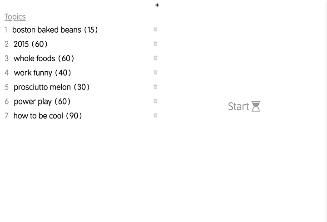Click the number 1 beside first topic
Viewport: 327px width, 222px height.
[6, 30]
